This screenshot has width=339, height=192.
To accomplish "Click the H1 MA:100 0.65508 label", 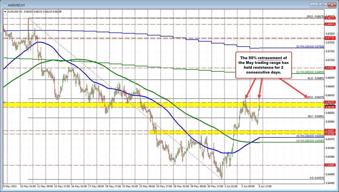I will 310,136.
